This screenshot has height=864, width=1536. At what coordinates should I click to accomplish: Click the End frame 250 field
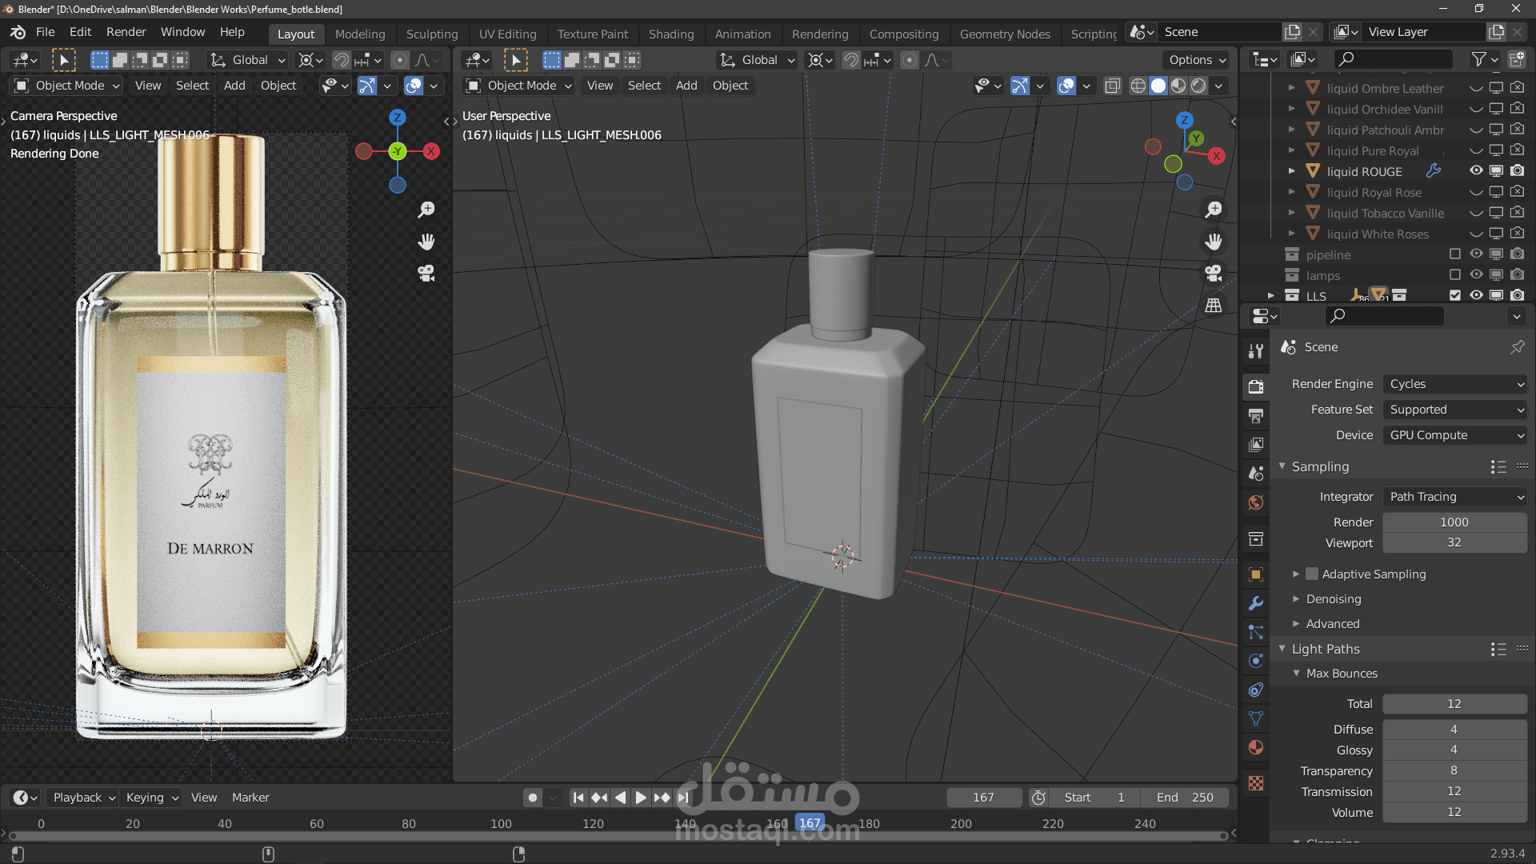pos(1185,798)
